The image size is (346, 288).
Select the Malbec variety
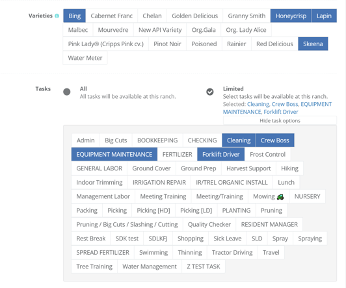pos(78,30)
